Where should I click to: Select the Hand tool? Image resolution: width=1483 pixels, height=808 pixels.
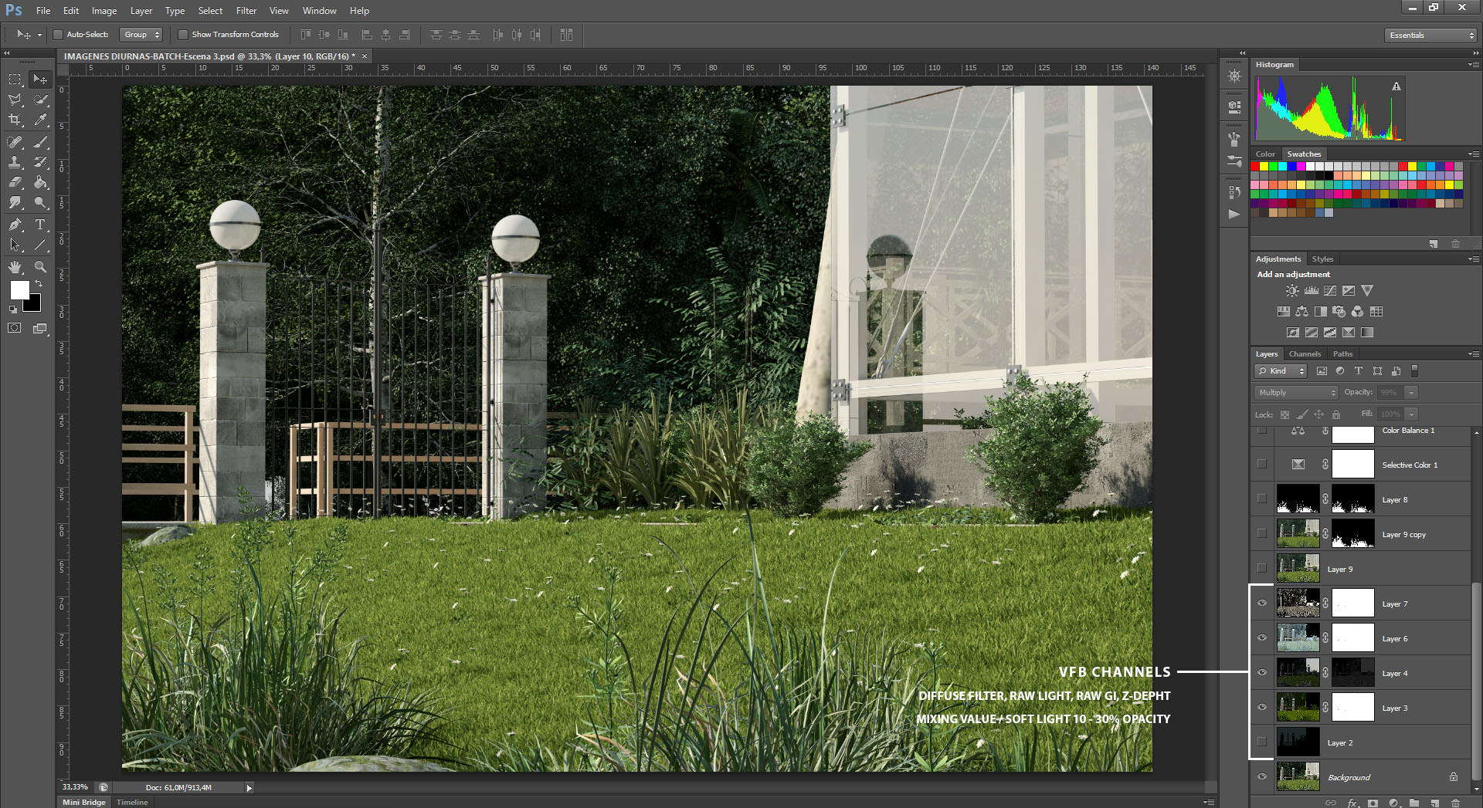coord(15,267)
